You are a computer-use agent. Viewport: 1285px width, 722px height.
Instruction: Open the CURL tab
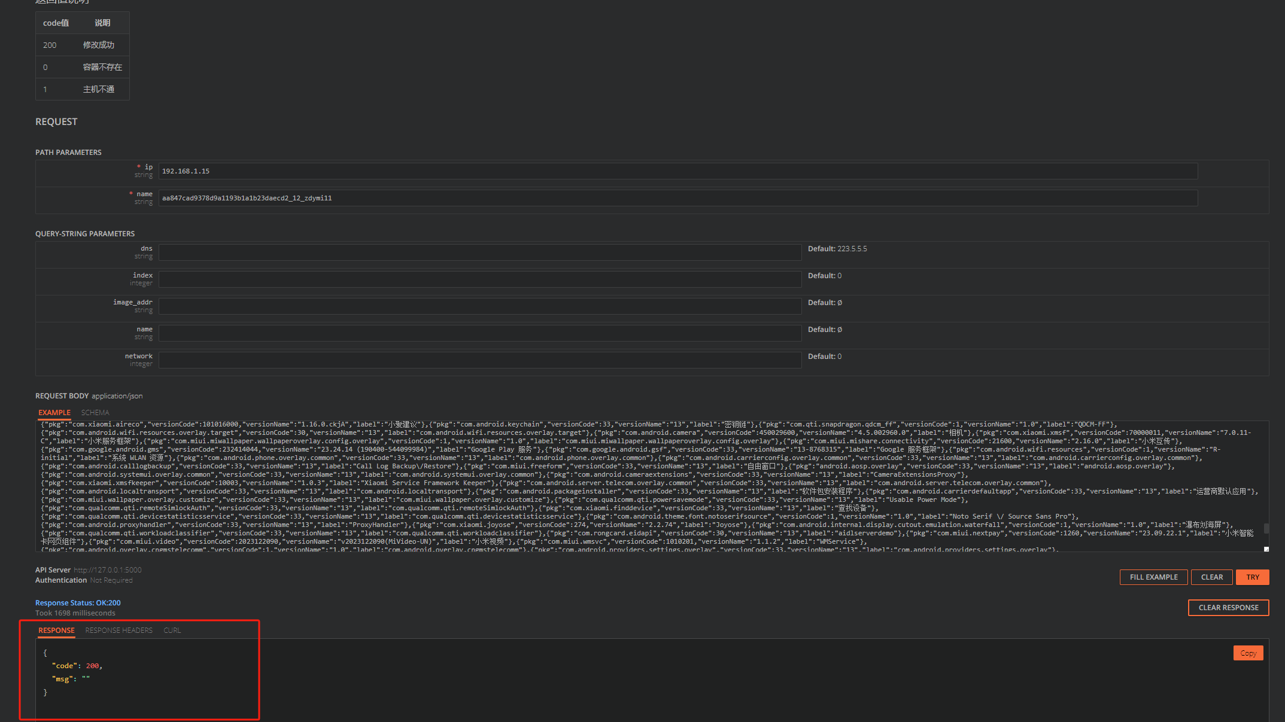(172, 630)
